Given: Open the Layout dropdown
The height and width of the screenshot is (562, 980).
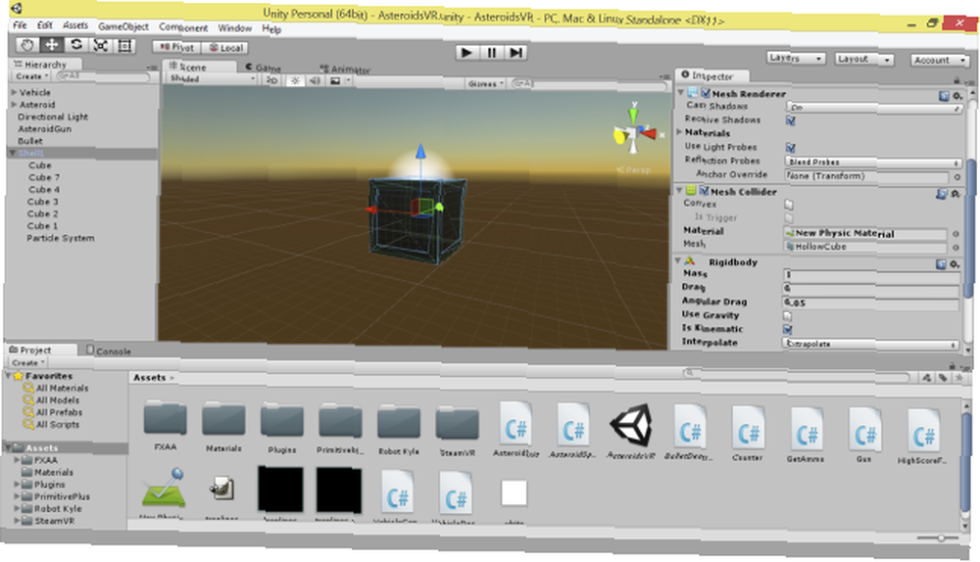Looking at the screenshot, I should click(863, 60).
